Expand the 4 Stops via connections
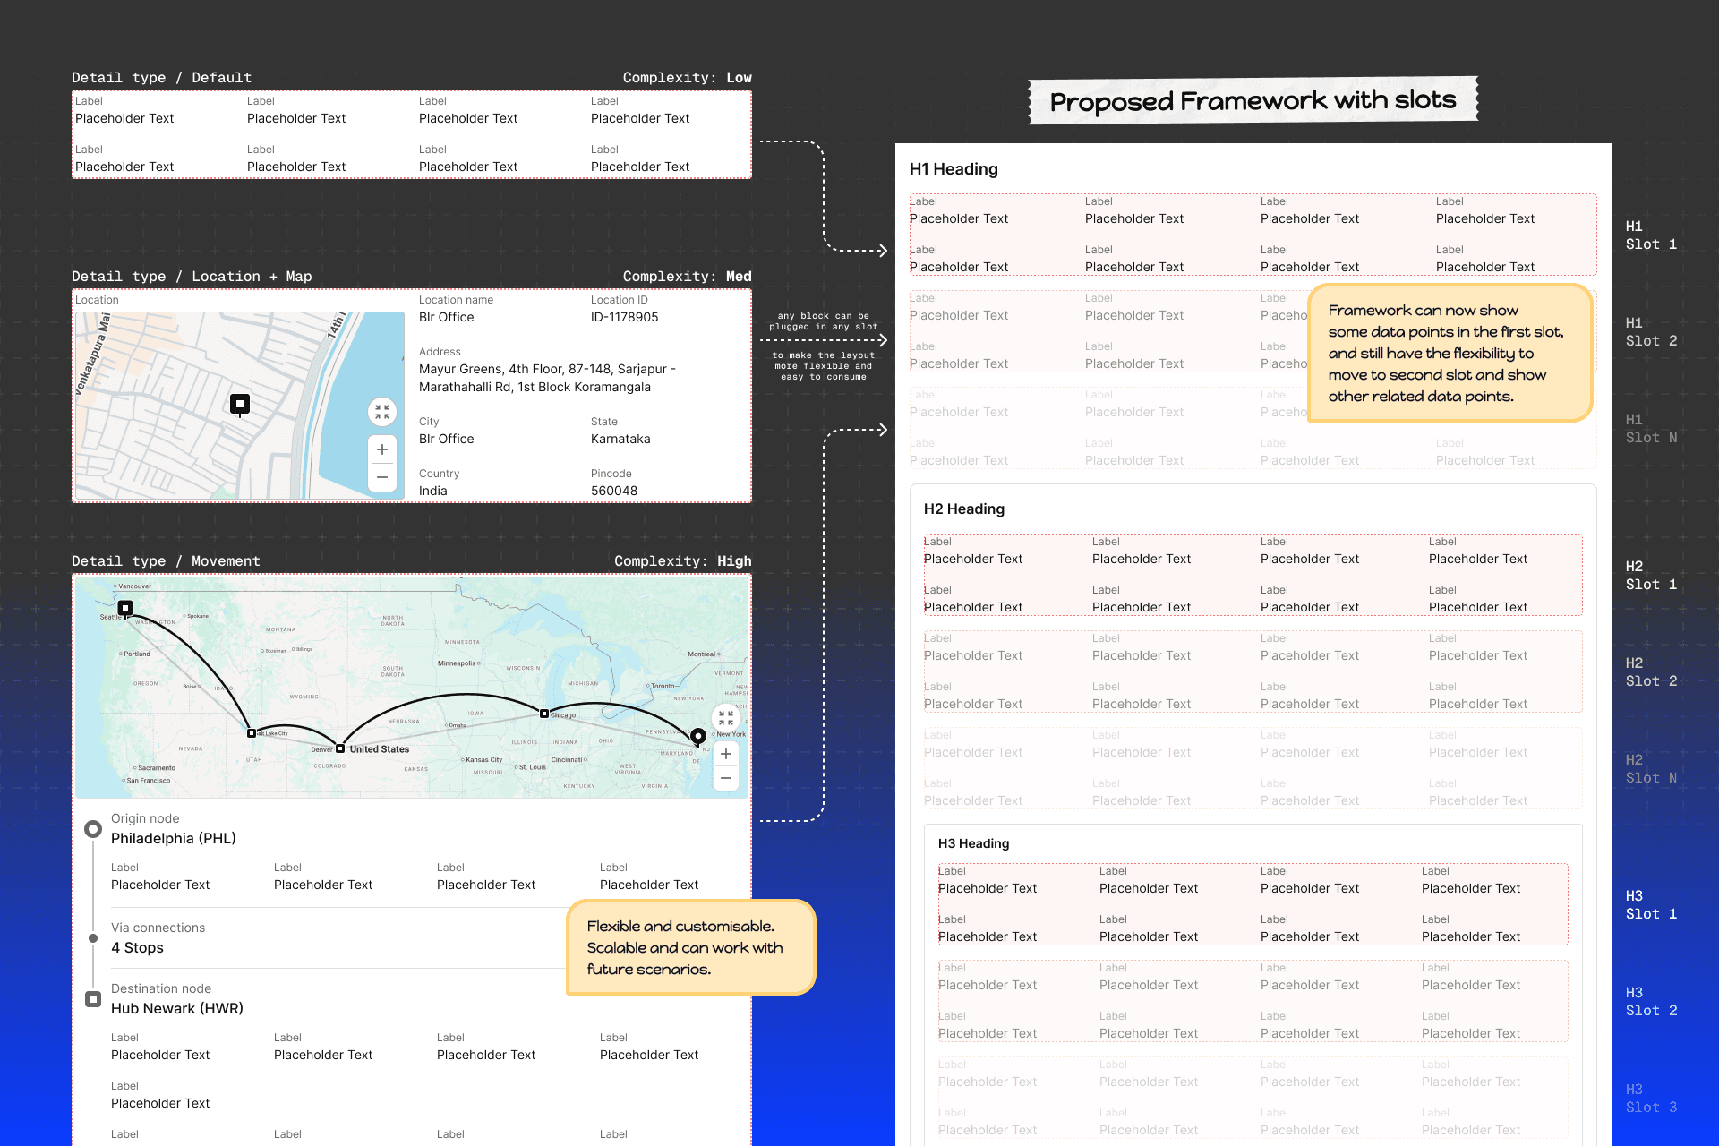1719x1146 pixels. pyautogui.click(x=137, y=947)
